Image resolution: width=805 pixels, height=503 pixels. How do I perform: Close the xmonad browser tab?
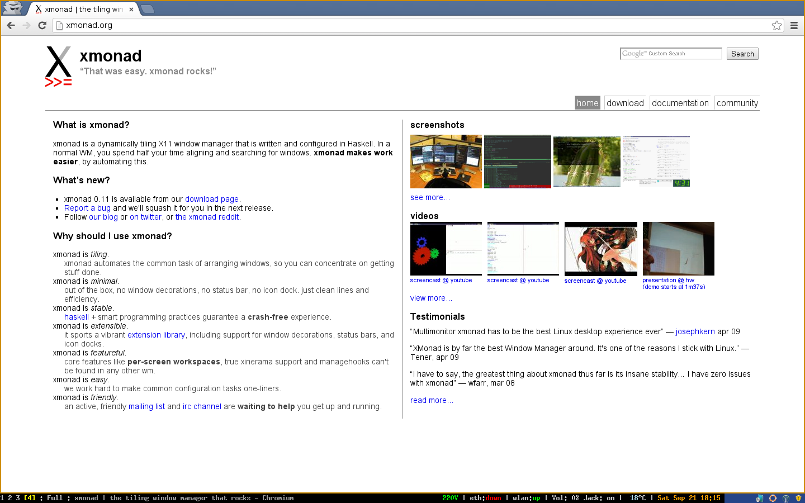(131, 10)
